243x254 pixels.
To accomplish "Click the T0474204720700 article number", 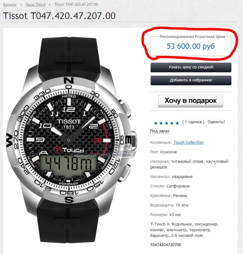I will click(x=166, y=244).
